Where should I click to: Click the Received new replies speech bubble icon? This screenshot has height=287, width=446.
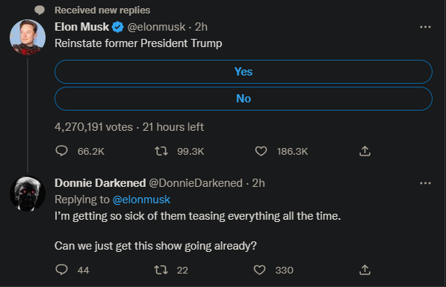[x=40, y=10]
